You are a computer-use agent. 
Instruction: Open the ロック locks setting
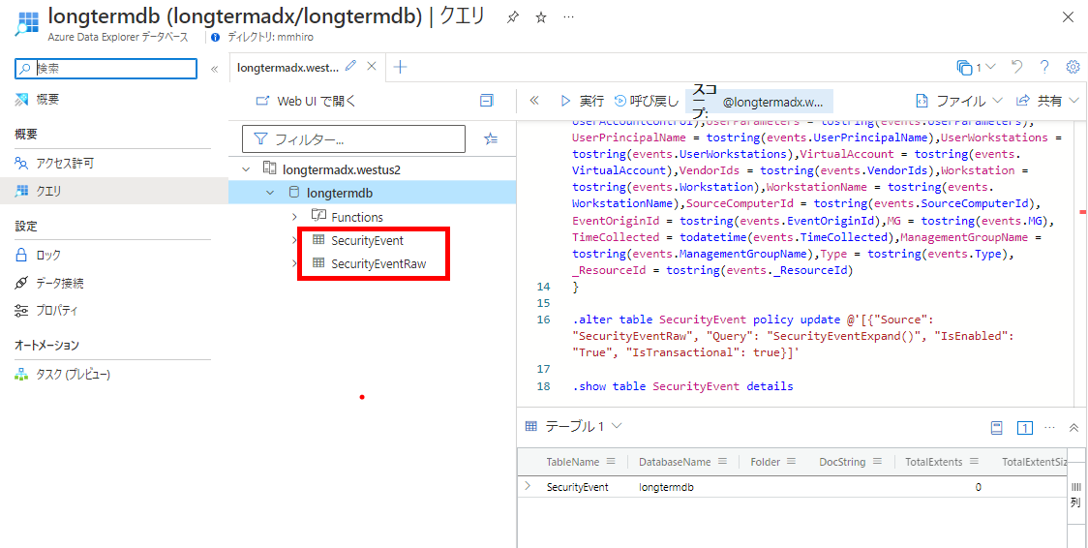click(x=47, y=255)
